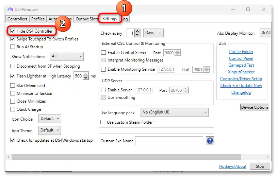Viewport: 277px width, 177px height.
Task: Open Icon Choice dropdown
Action: click(50, 119)
